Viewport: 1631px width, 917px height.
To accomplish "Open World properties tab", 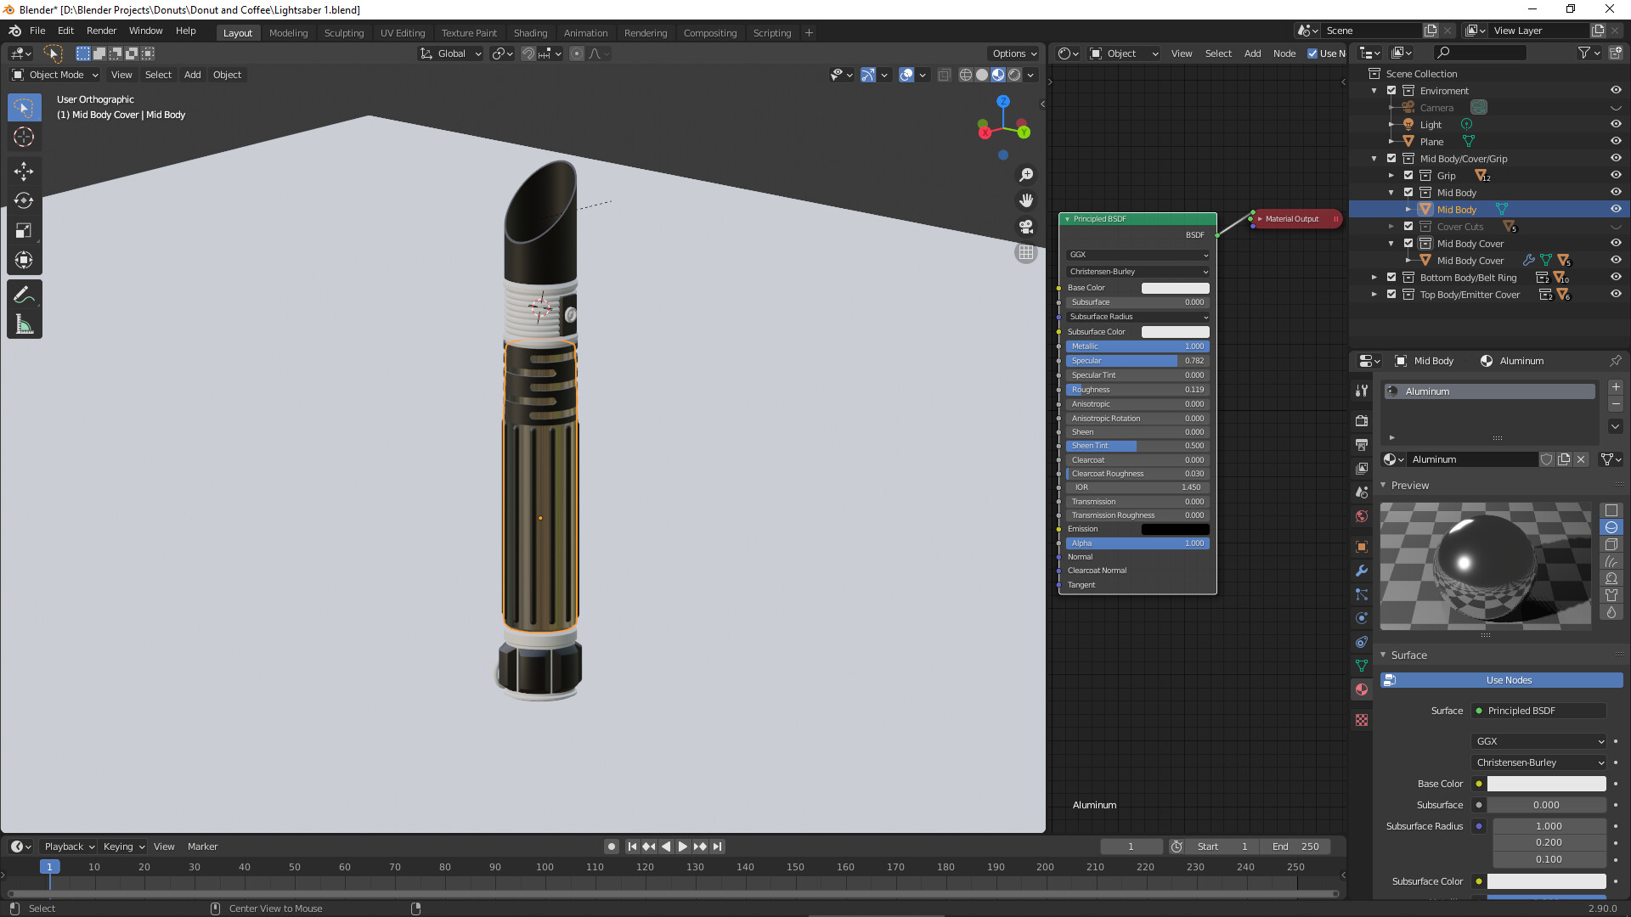I will pyautogui.click(x=1362, y=516).
